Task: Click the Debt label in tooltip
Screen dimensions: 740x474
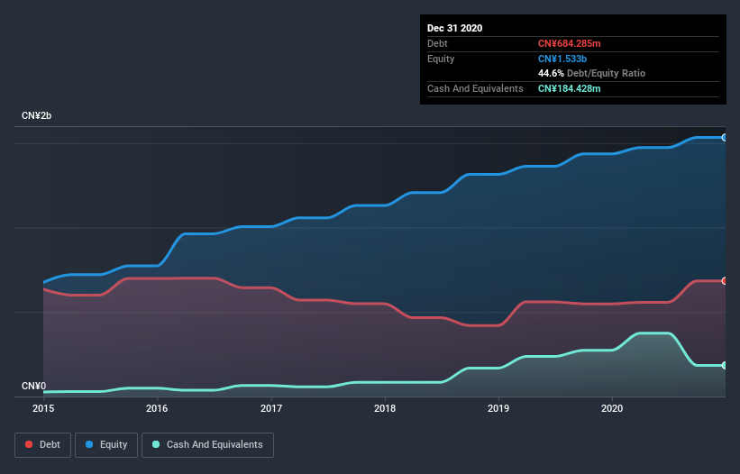Action: point(437,44)
